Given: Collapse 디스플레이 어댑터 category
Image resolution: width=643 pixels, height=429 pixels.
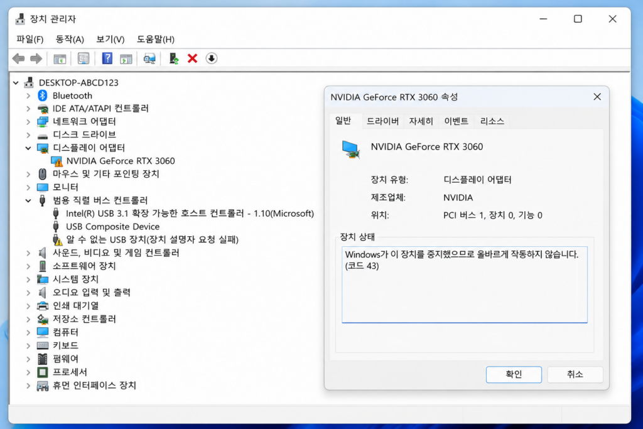Looking at the screenshot, I should [x=28, y=148].
